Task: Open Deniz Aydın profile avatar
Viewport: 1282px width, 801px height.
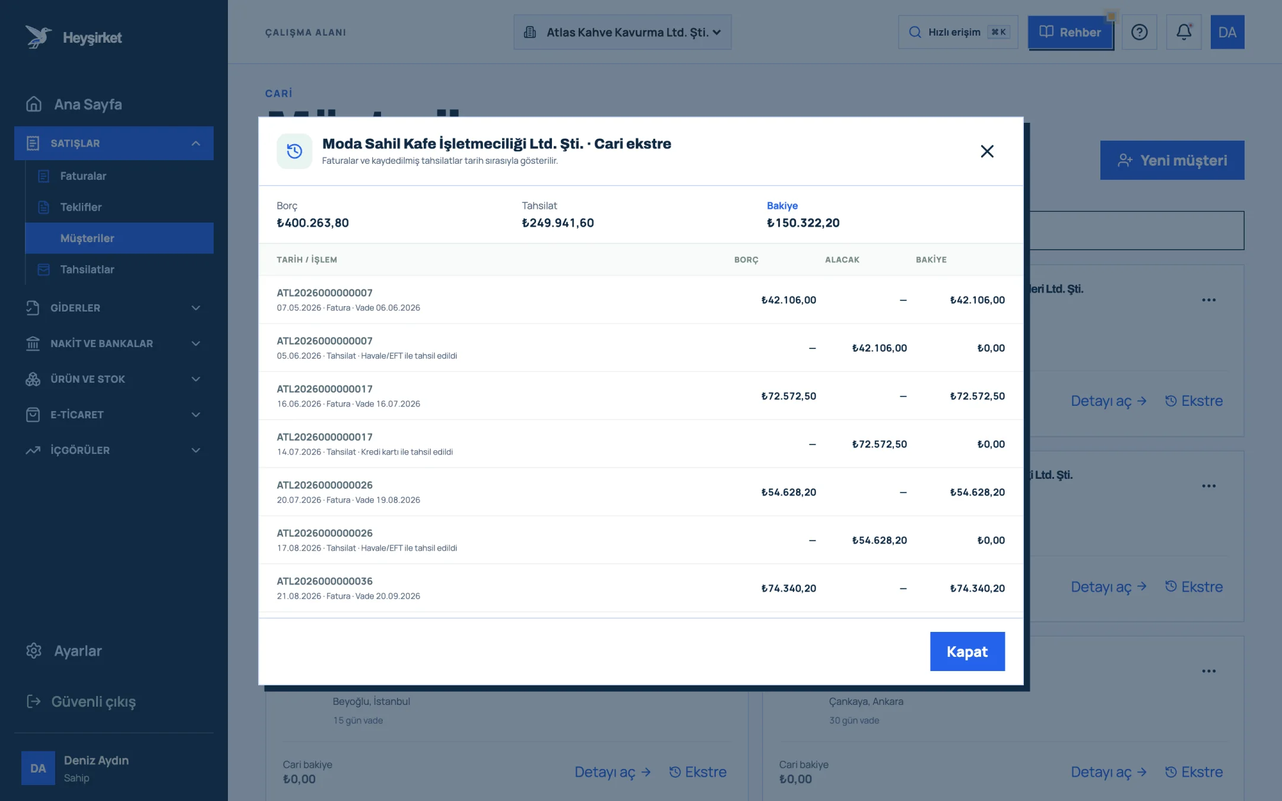Action: 38,768
